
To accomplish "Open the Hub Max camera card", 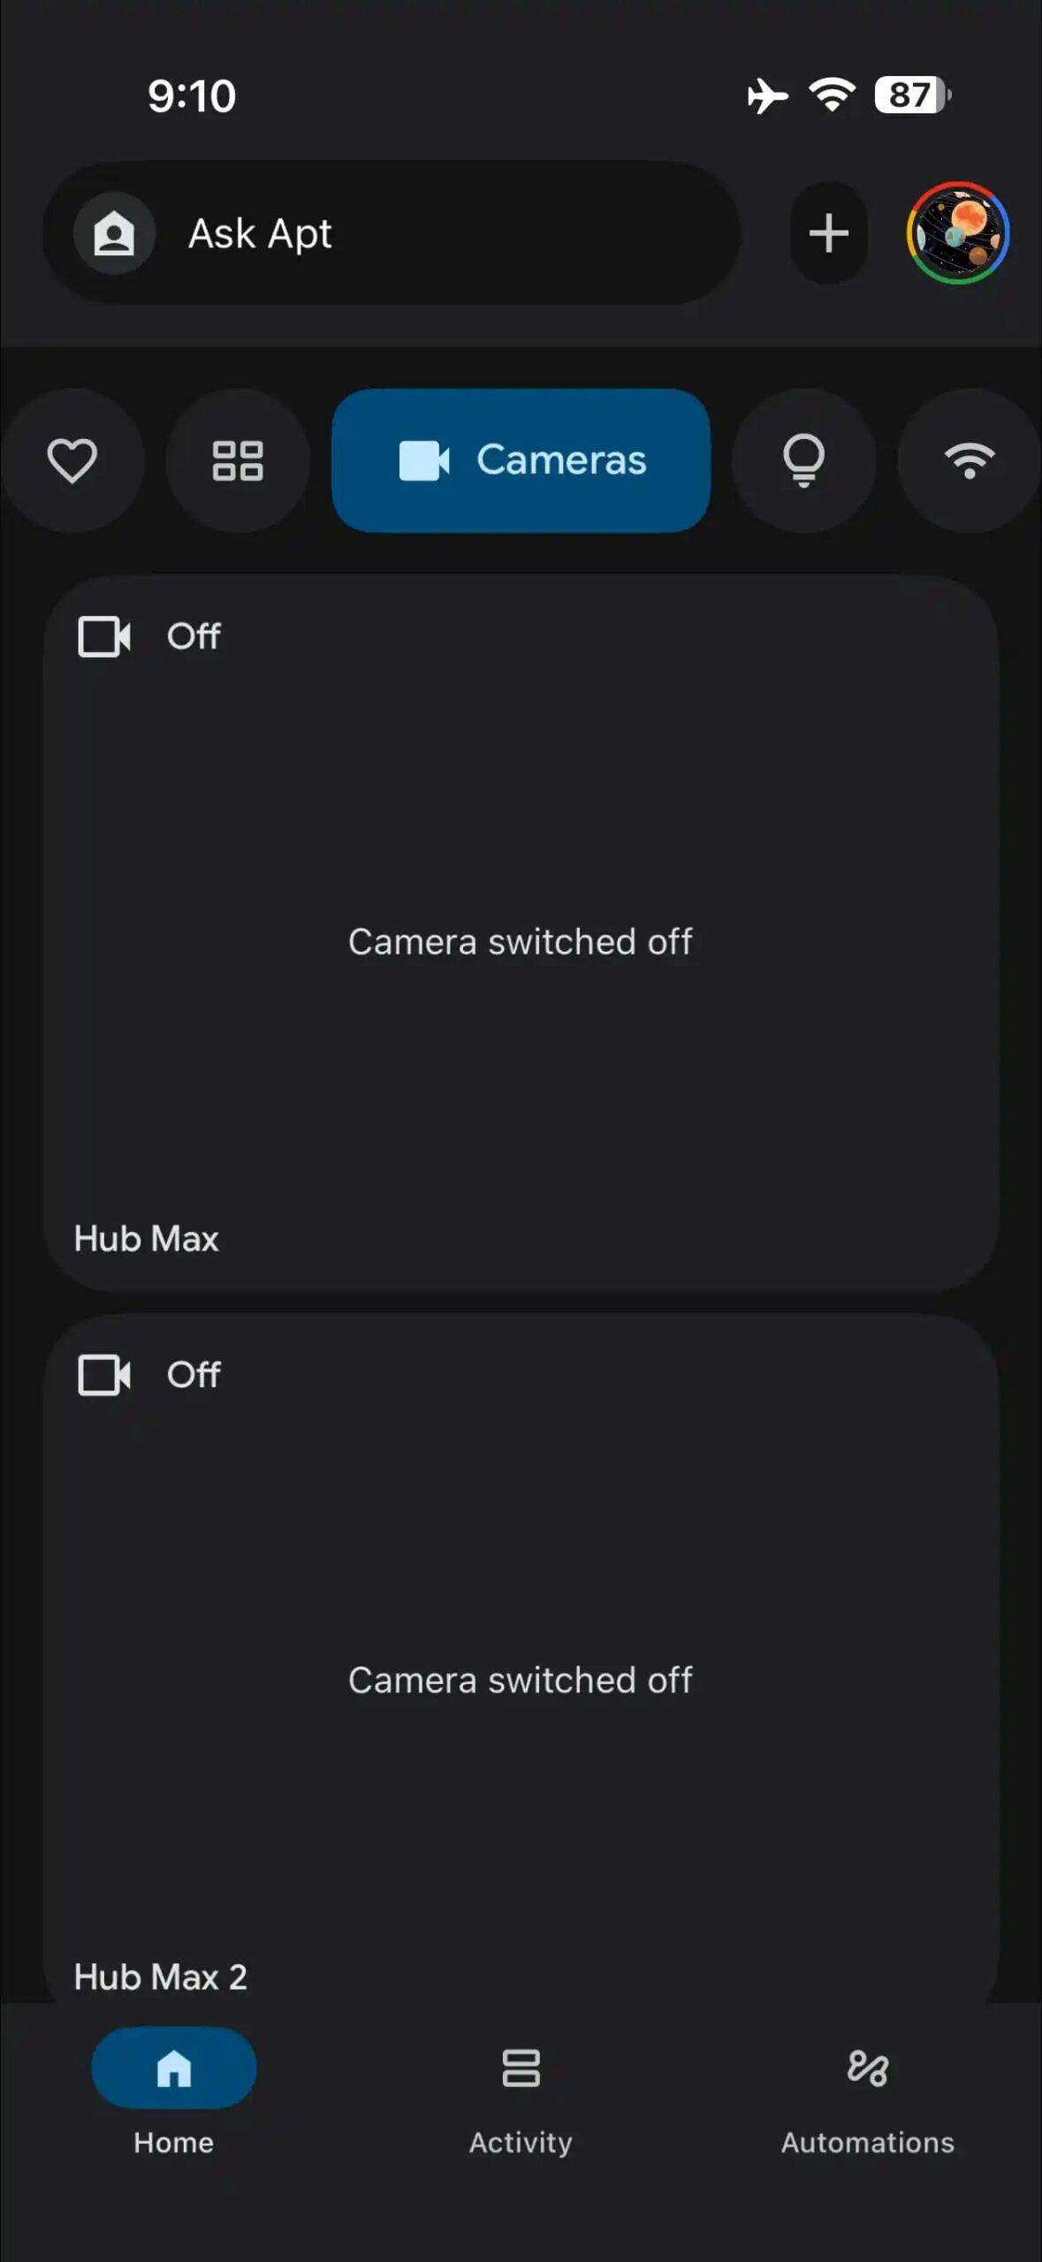I will click(521, 942).
